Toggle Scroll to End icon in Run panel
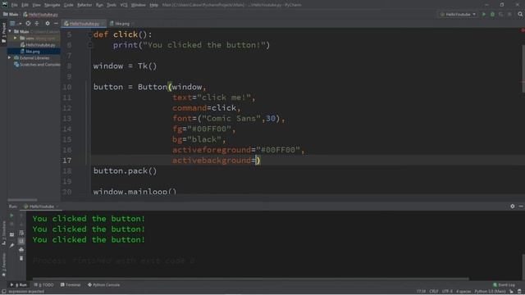525x295 pixels. [x=21, y=241]
